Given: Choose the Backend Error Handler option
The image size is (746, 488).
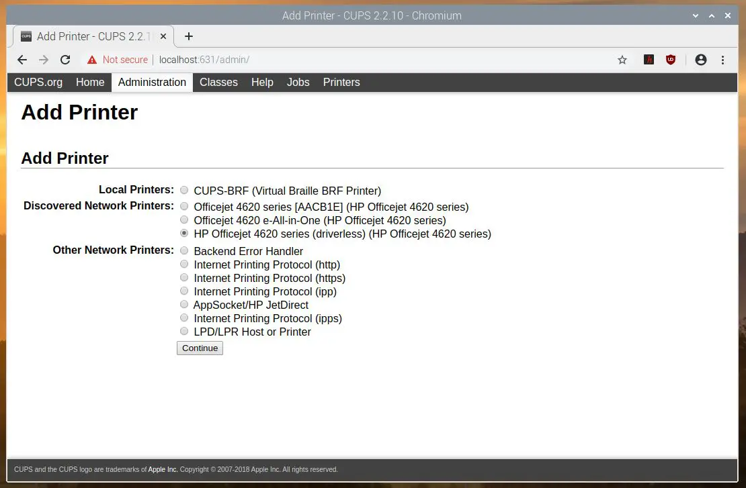Looking at the screenshot, I should click(184, 251).
